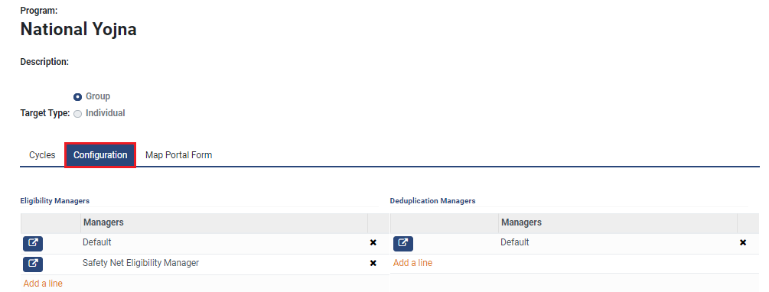
Task: Open the Configuration tab
Action: click(100, 155)
